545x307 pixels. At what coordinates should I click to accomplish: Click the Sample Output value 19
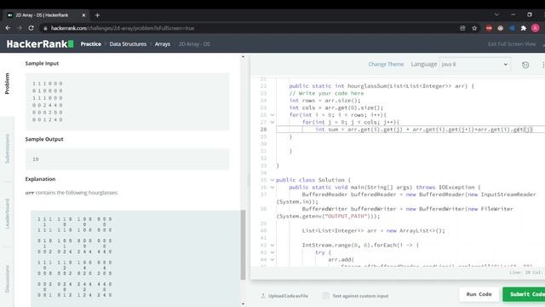[36, 159]
